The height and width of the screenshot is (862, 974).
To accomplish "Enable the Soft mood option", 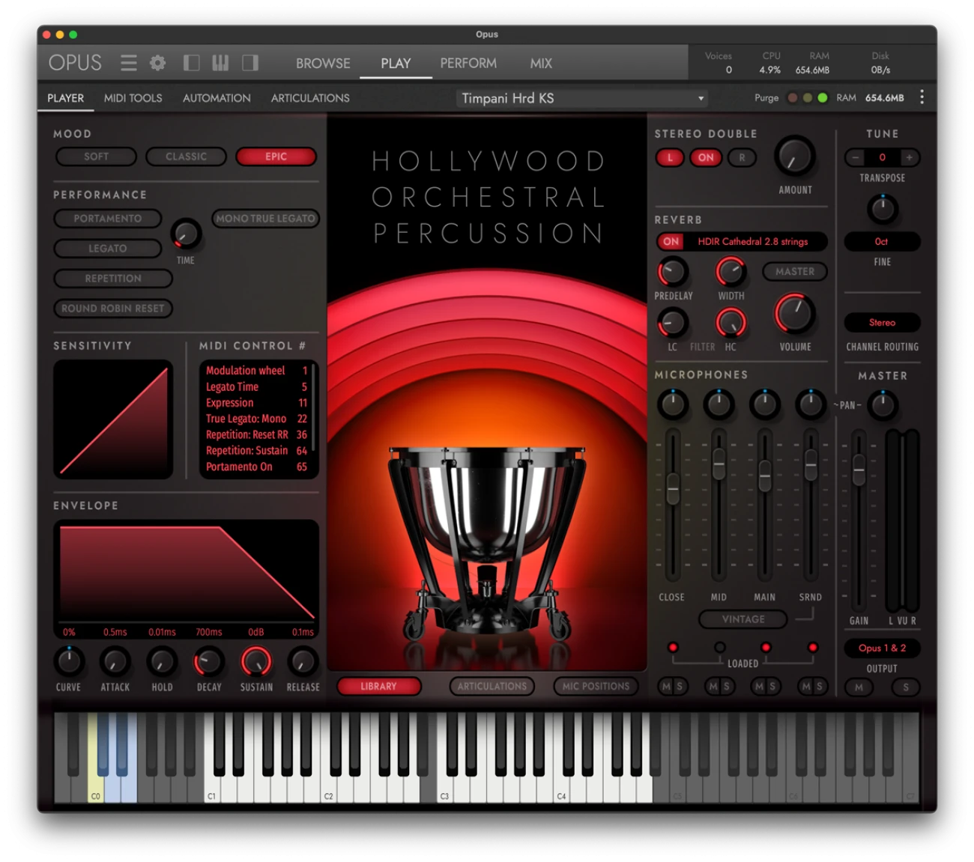I will tap(96, 157).
